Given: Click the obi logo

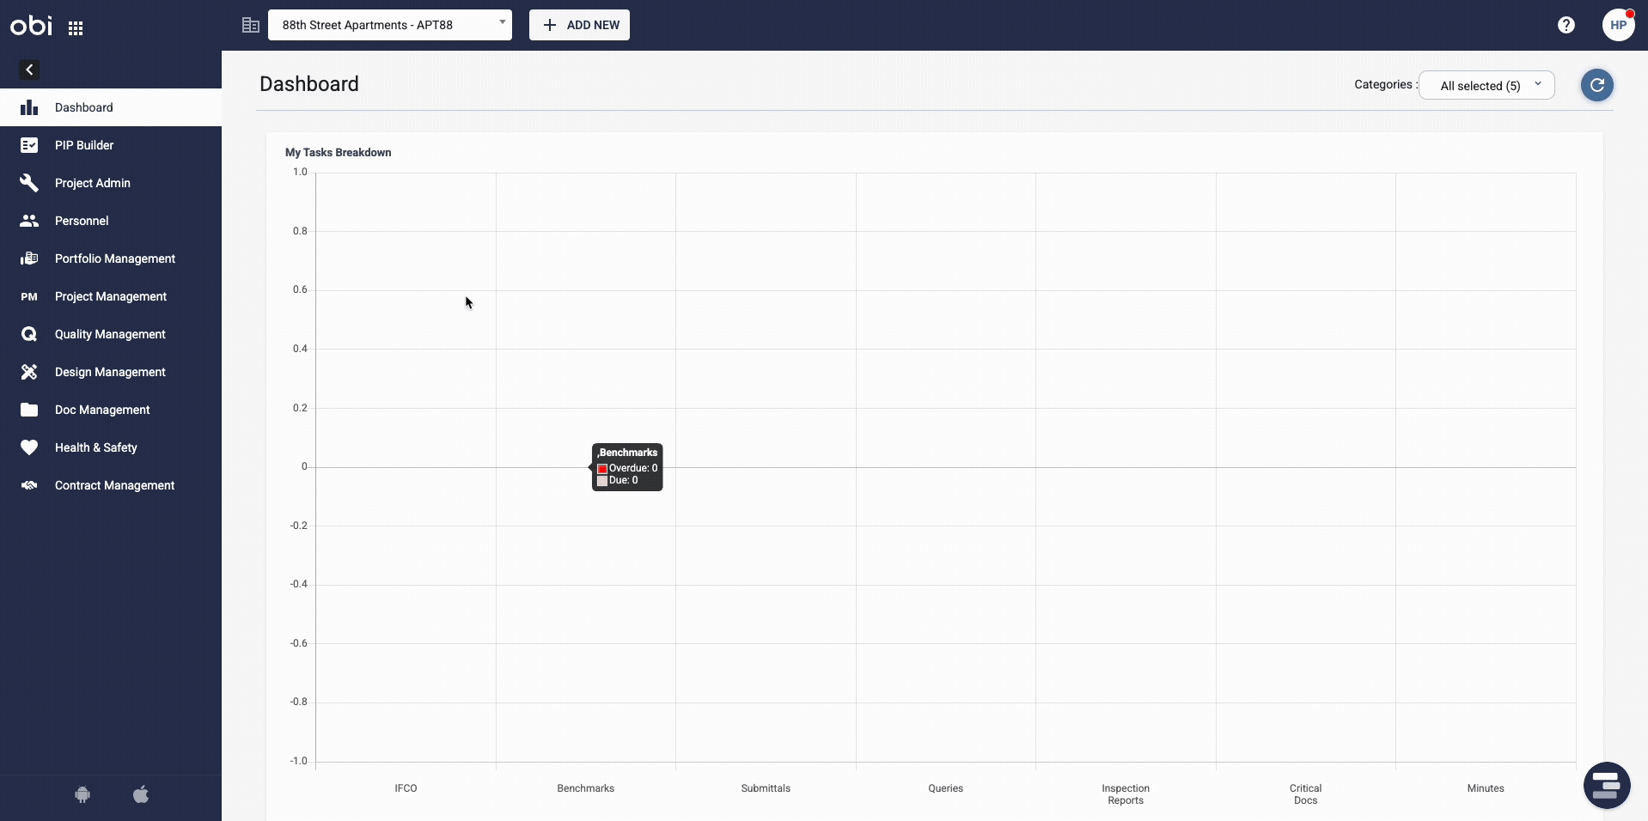Looking at the screenshot, I should (x=31, y=26).
